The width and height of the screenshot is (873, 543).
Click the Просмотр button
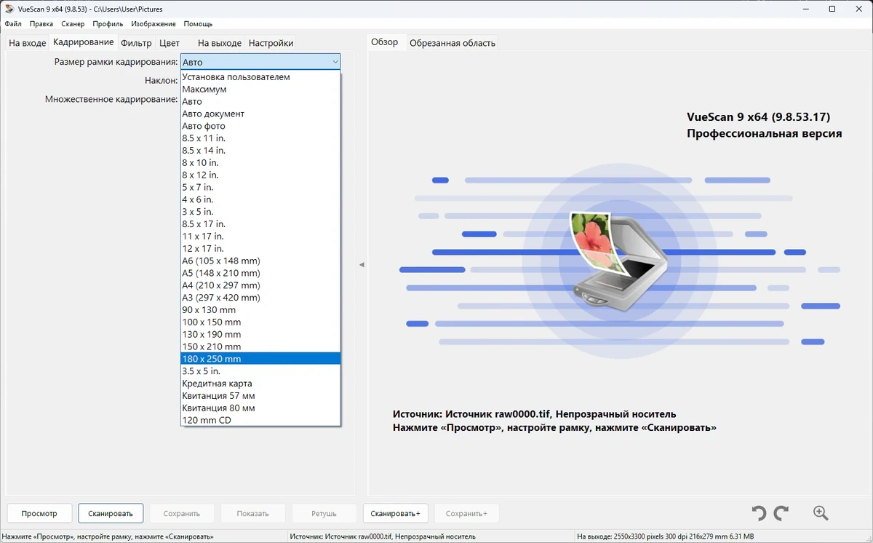[x=39, y=513]
